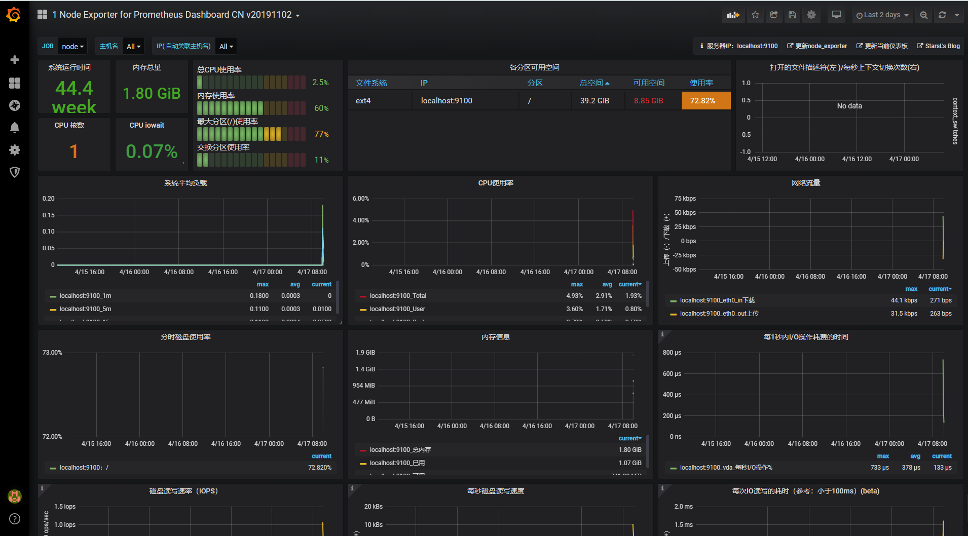Open the Dashboards grid icon in sidebar
The image size is (968, 536).
(x=15, y=83)
